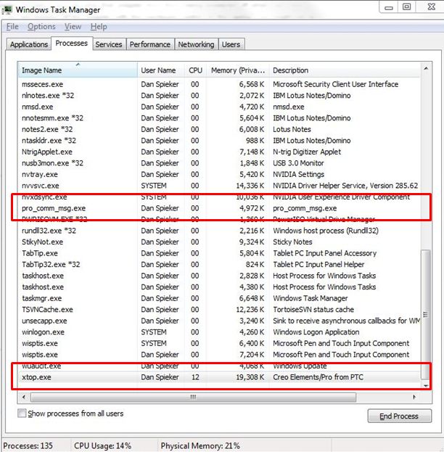Enable Show processes from all users
The image size is (444, 452).
tap(22, 414)
